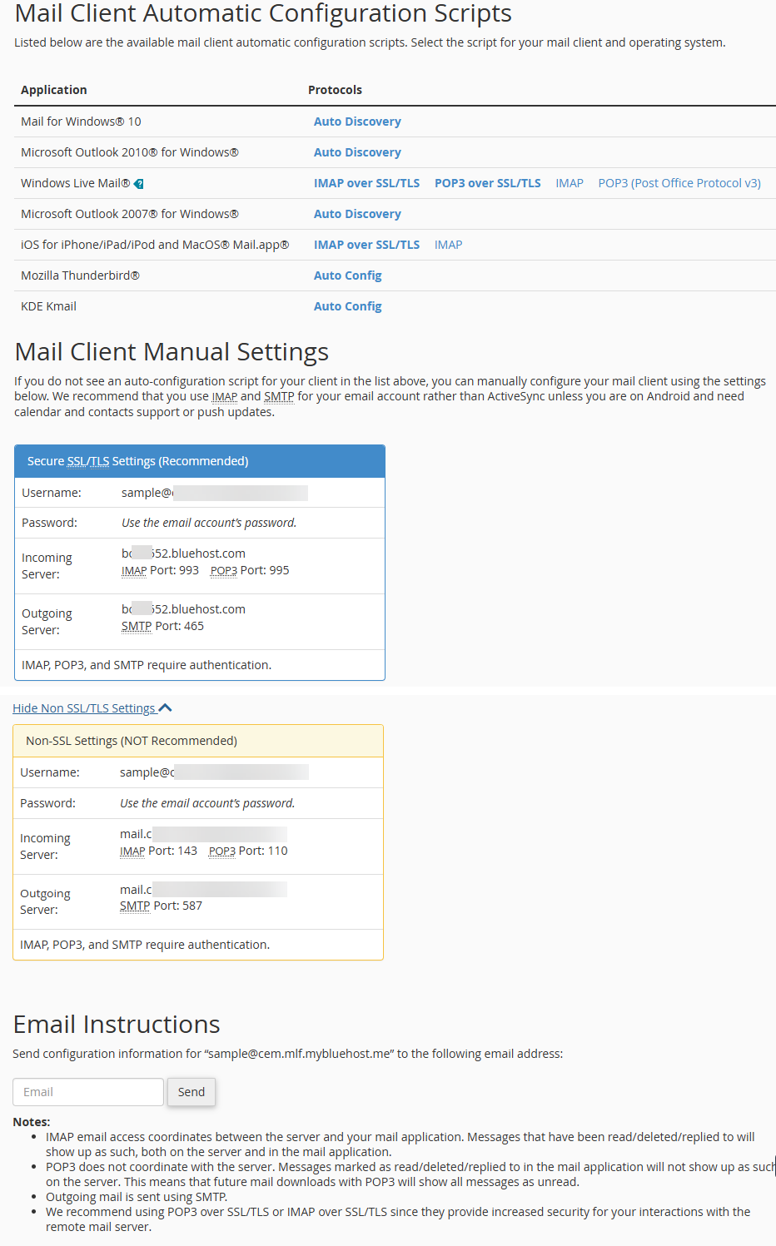Run Auto Discovery for Mail for Windows 10
The width and height of the screenshot is (776, 1246).
pyautogui.click(x=357, y=121)
